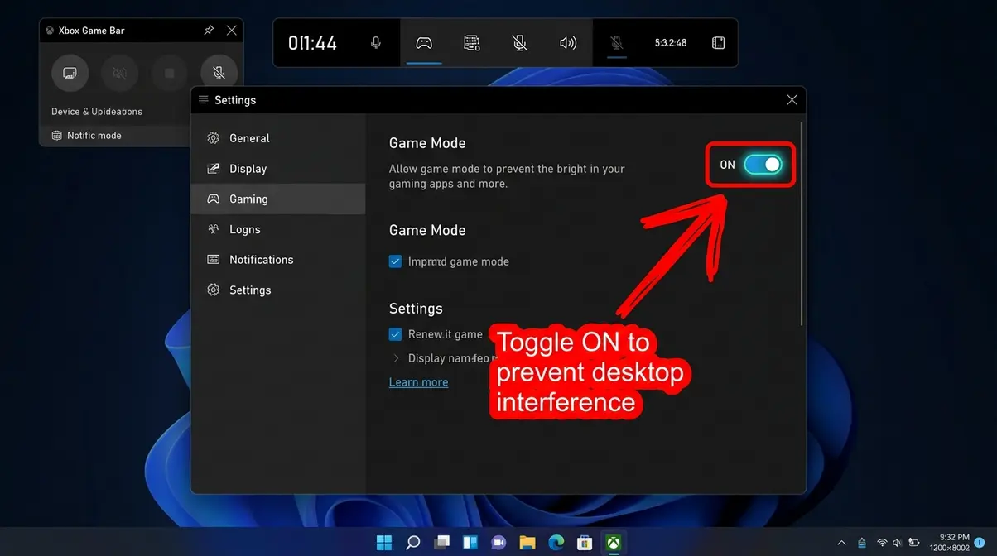
Task: Open the keyboard widget icon on the top bar
Action: click(472, 43)
